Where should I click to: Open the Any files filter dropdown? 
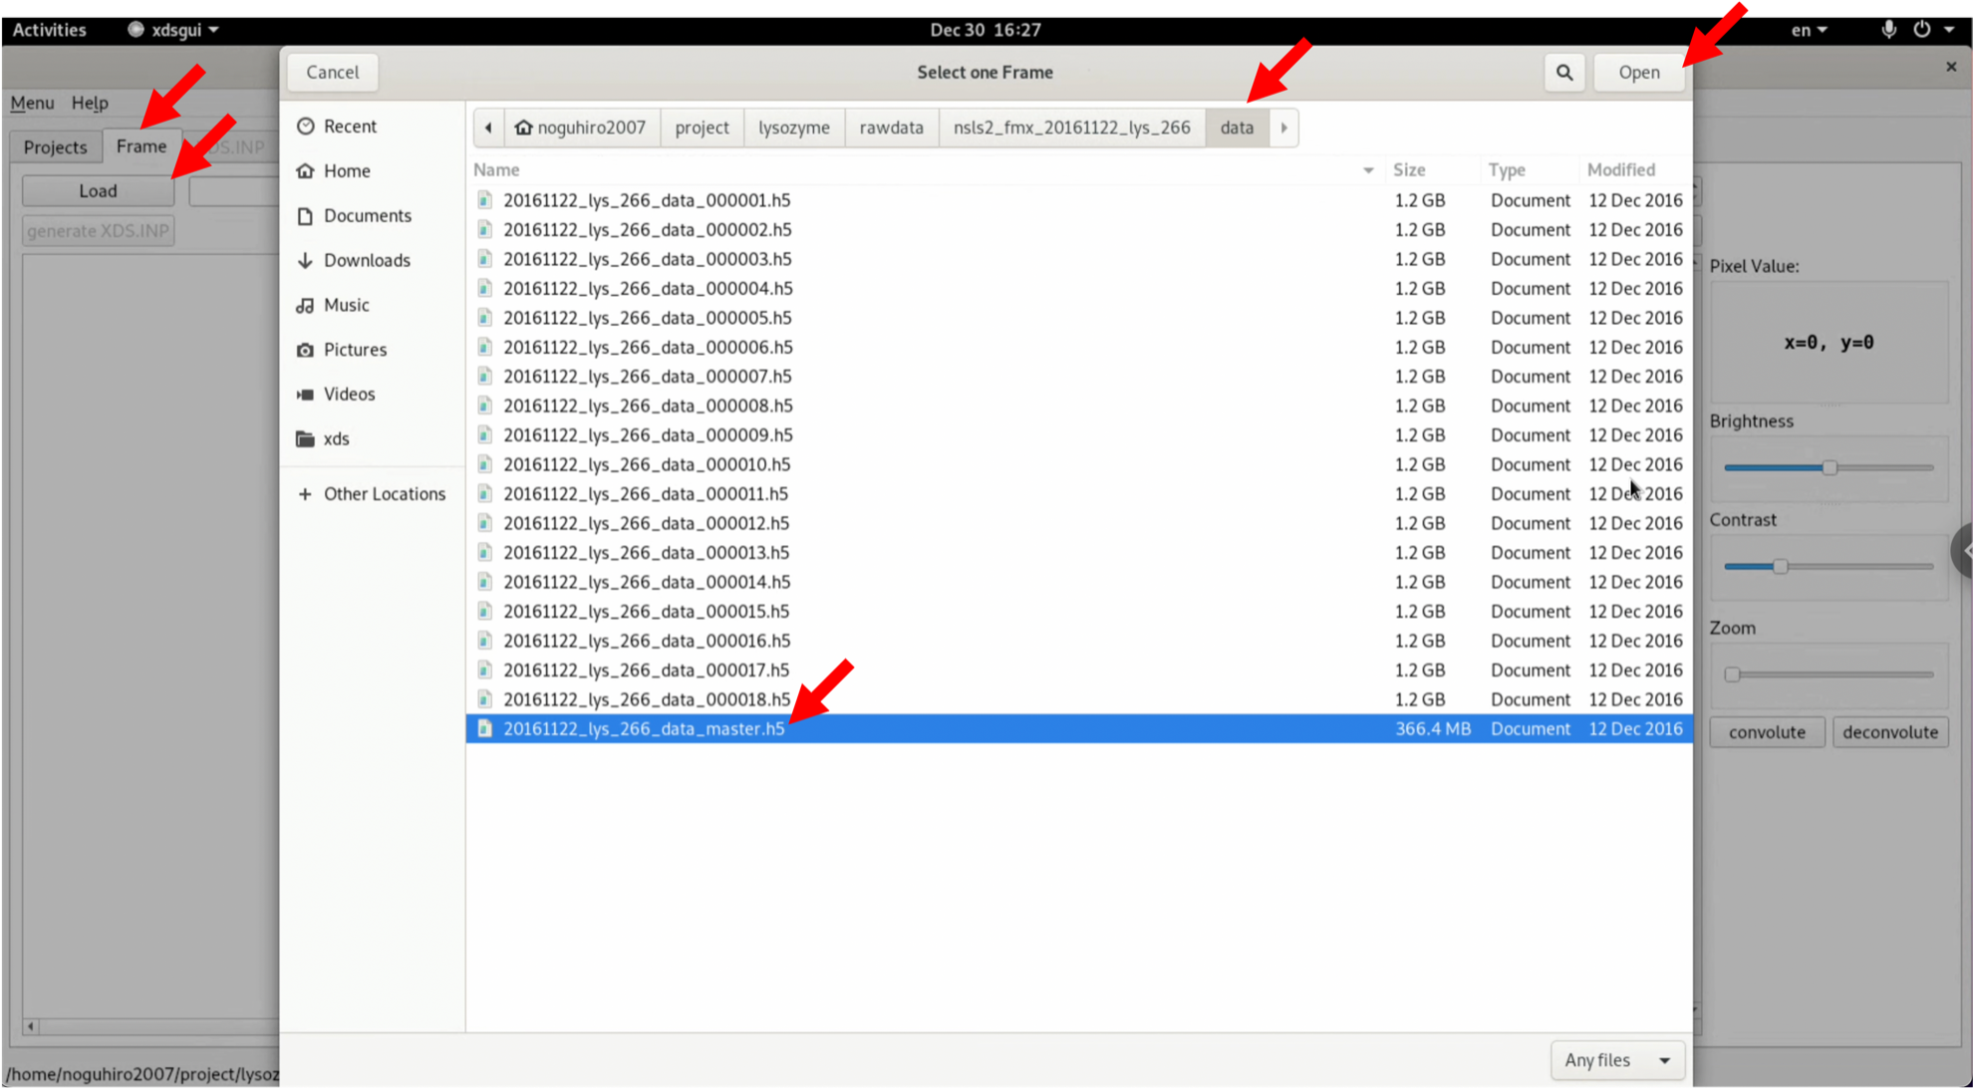1616,1060
